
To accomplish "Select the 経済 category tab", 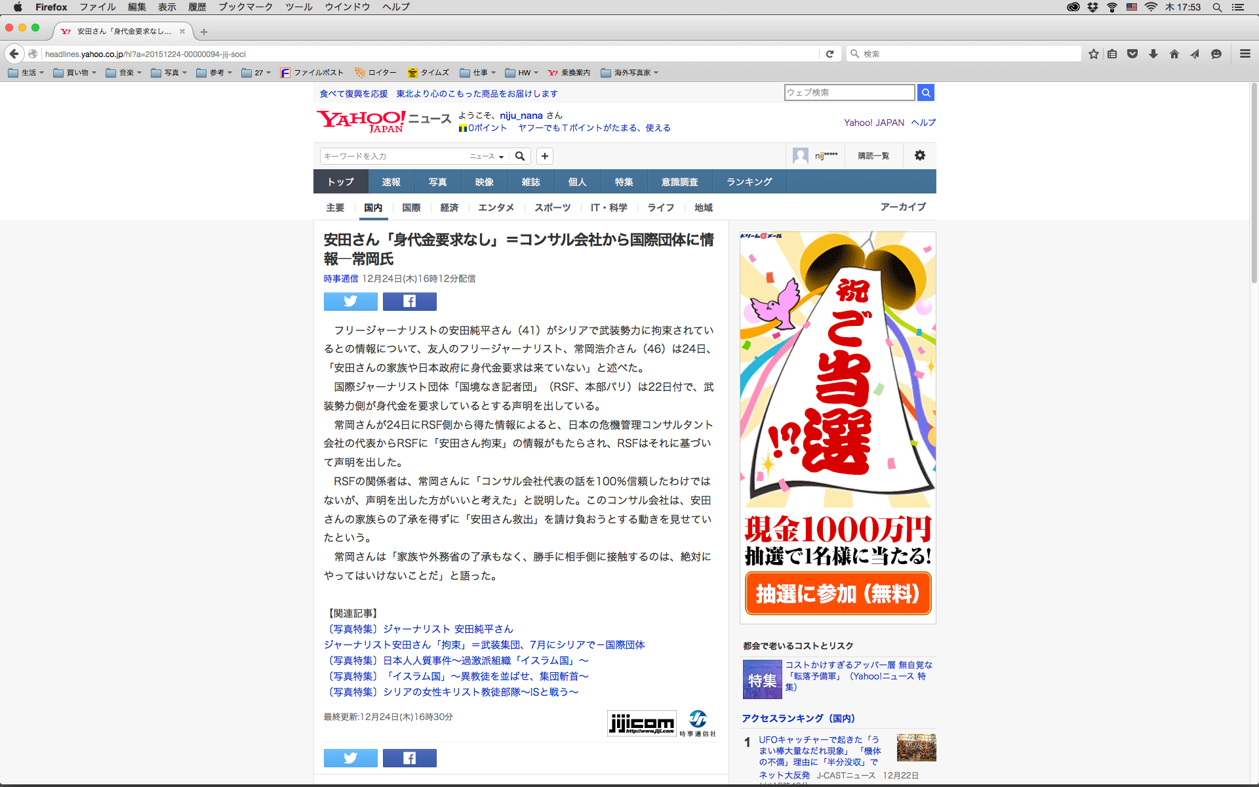I will [449, 207].
